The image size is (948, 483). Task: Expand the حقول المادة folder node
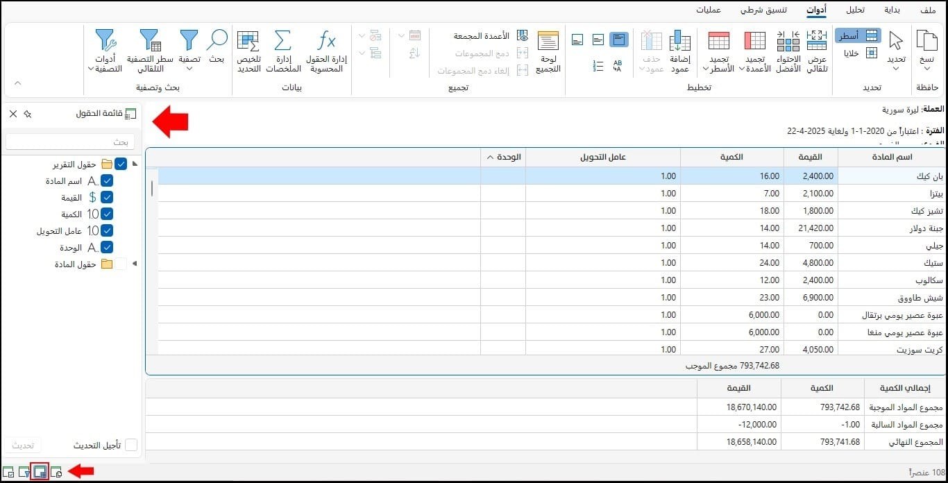[x=135, y=264]
